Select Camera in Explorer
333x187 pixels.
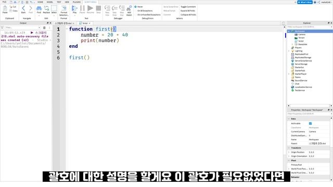click(302, 34)
